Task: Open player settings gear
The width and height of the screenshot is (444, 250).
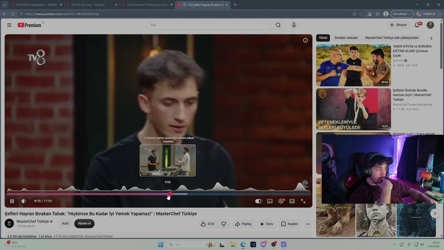Action: click(281, 201)
